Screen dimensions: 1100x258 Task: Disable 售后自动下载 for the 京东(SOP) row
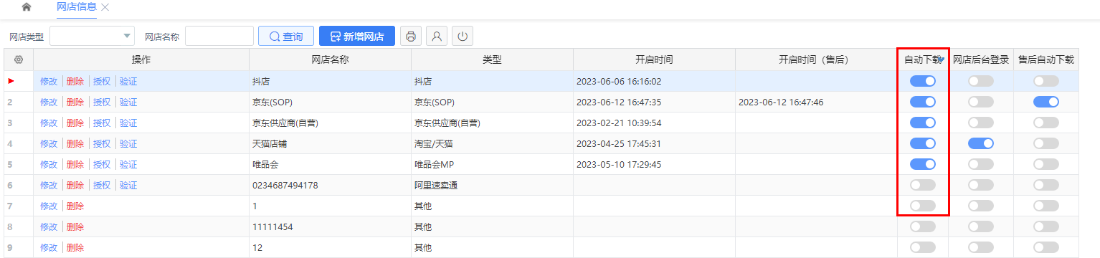(1046, 102)
